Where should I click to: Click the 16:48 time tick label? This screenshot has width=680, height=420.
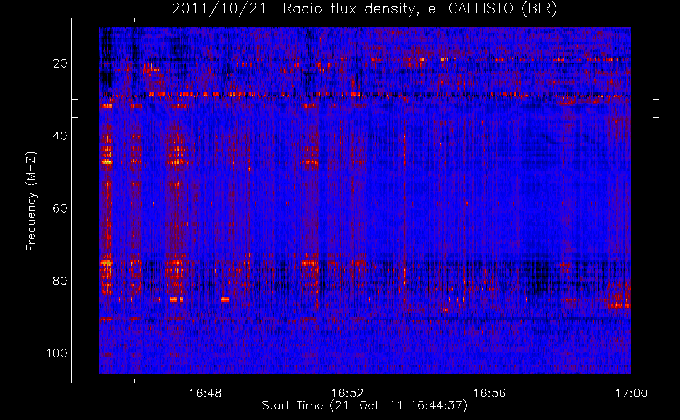point(206,394)
